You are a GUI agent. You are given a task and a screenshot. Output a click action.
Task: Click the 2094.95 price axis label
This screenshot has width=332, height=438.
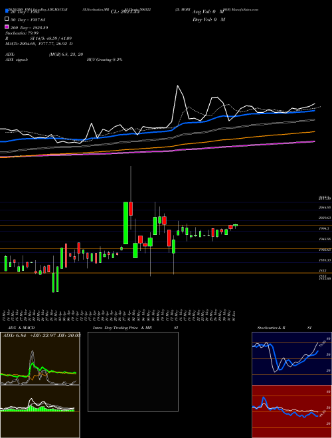[325, 208]
